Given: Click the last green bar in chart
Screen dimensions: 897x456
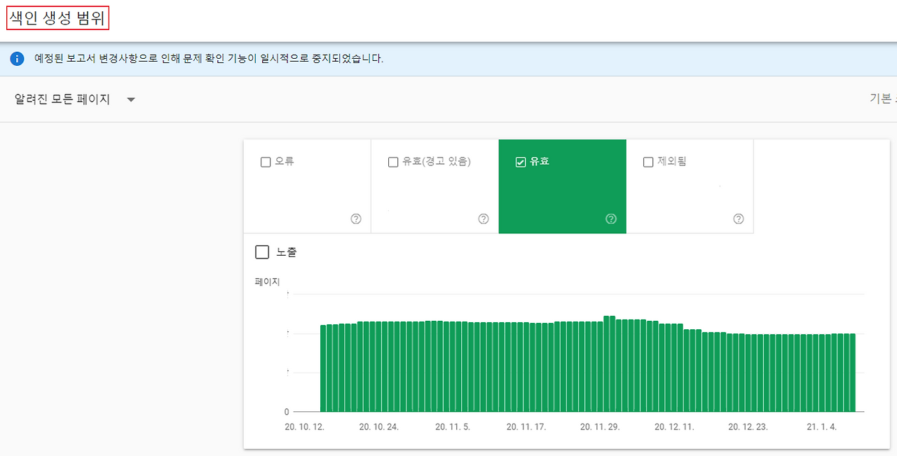Looking at the screenshot, I should click(x=851, y=373).
